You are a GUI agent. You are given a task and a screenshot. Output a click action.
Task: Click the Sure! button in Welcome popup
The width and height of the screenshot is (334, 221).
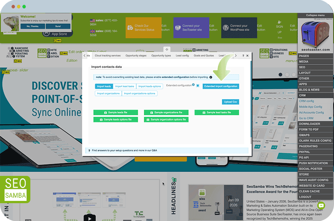pyautogui.click(x=58, y=27)
